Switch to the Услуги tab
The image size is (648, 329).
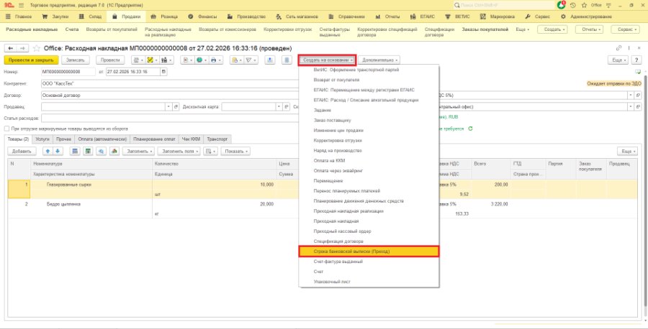coord(42,139)
